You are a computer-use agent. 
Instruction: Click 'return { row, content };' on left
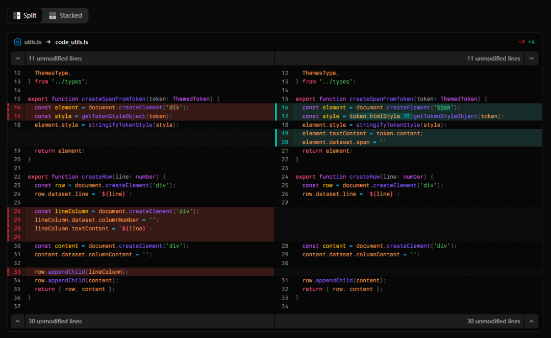(74, 289)
